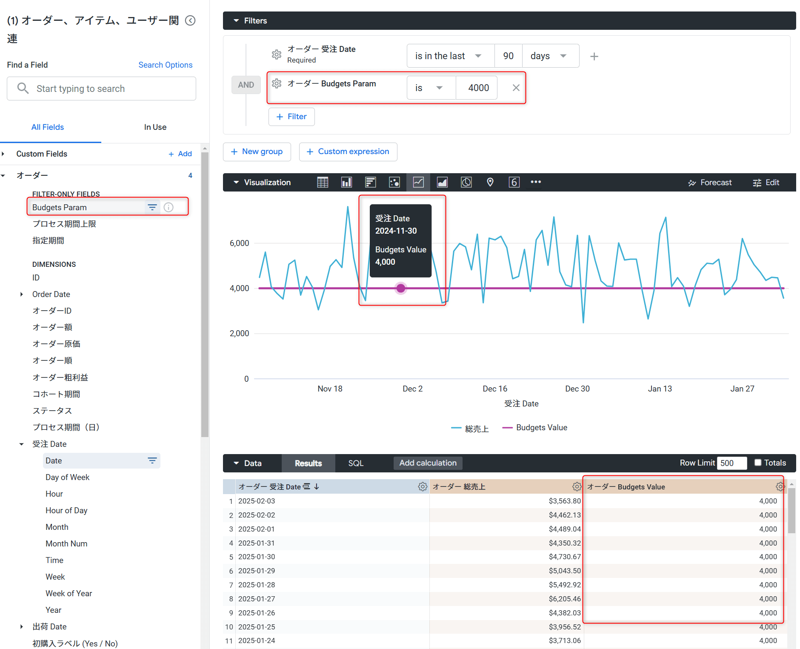Select Month Num field
The height and width of the screenshot is (649, 800).
coord(66,543)
